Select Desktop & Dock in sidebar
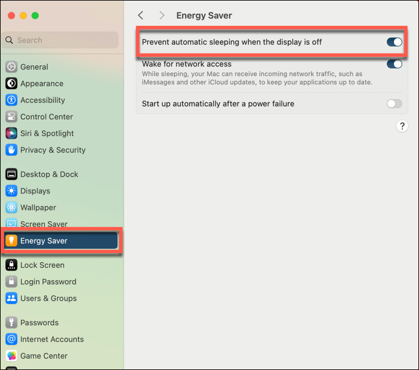419x370 pixels. (49, 174)
